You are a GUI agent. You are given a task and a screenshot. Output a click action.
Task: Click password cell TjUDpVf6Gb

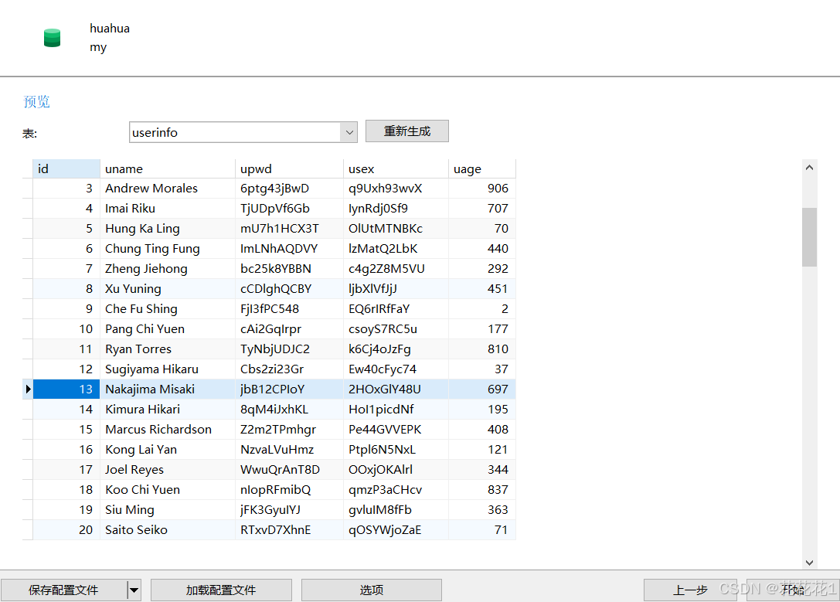289,209
